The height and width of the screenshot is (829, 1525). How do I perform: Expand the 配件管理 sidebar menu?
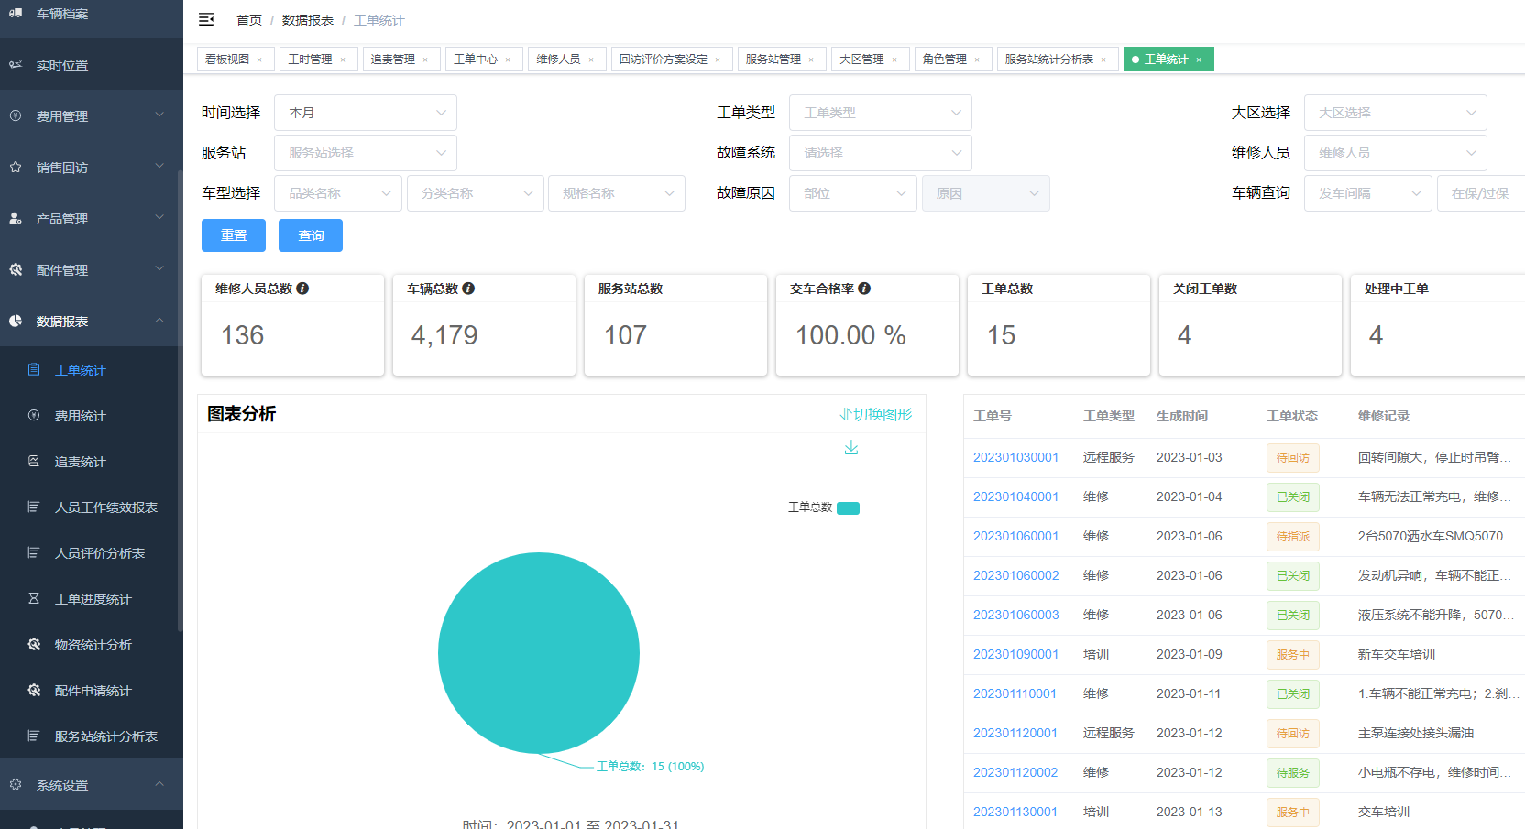pos(92,270)
